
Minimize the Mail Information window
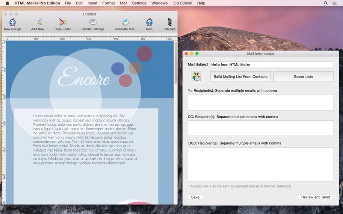192,54
